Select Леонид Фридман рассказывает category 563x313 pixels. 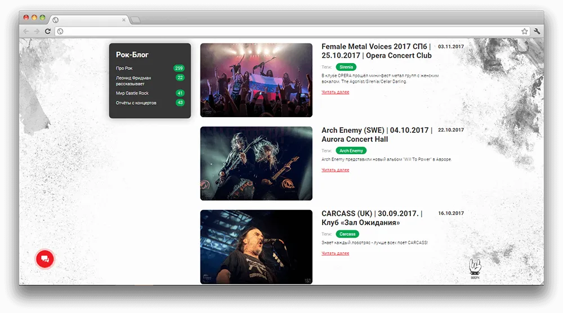pyautogui.click(x=133, y=81)
